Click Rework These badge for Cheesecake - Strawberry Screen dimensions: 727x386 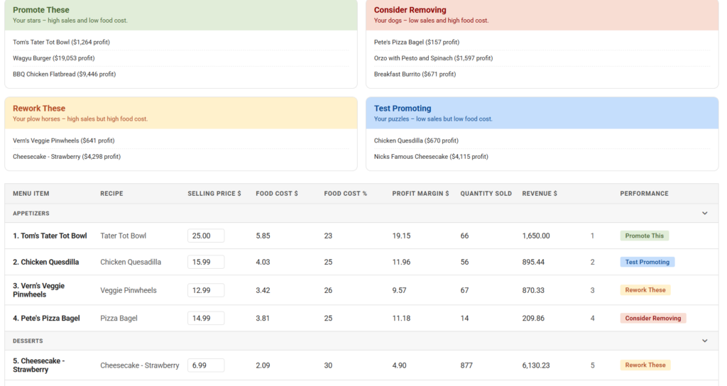645,365
